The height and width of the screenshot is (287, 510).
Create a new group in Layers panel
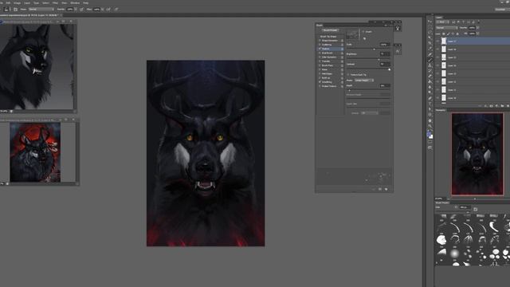(x=502, y=106)
